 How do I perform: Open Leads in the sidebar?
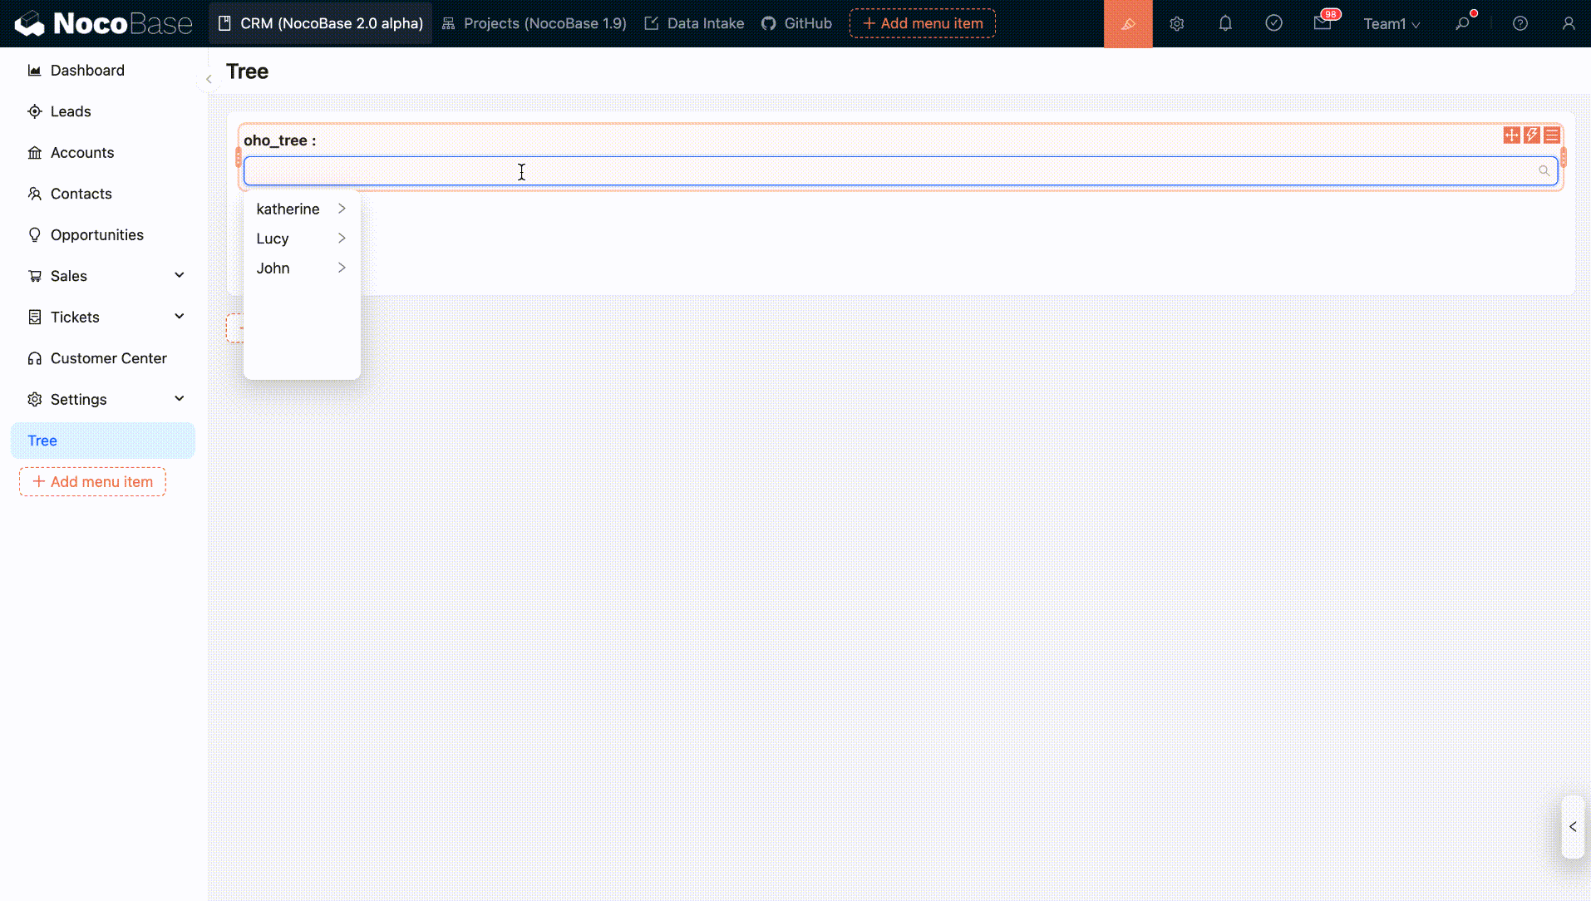[x=71, y=111]
